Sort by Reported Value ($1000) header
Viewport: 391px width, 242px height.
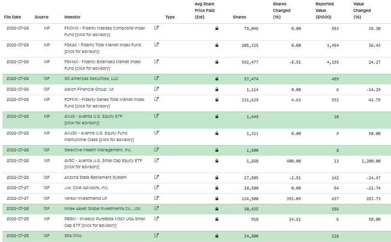(x=325, y=11)
